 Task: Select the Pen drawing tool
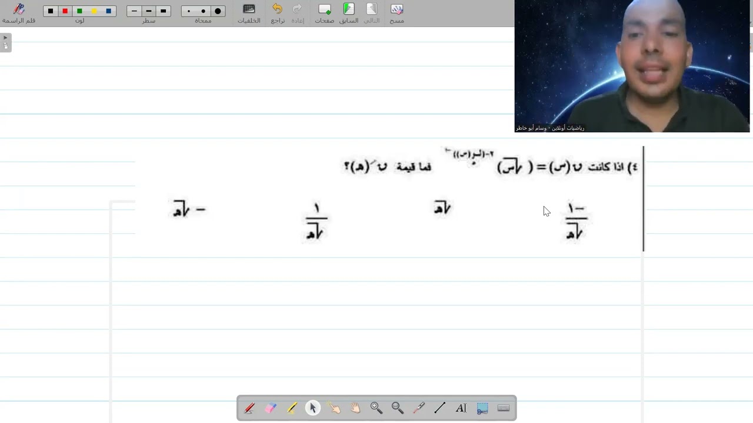tap(249, 408)
